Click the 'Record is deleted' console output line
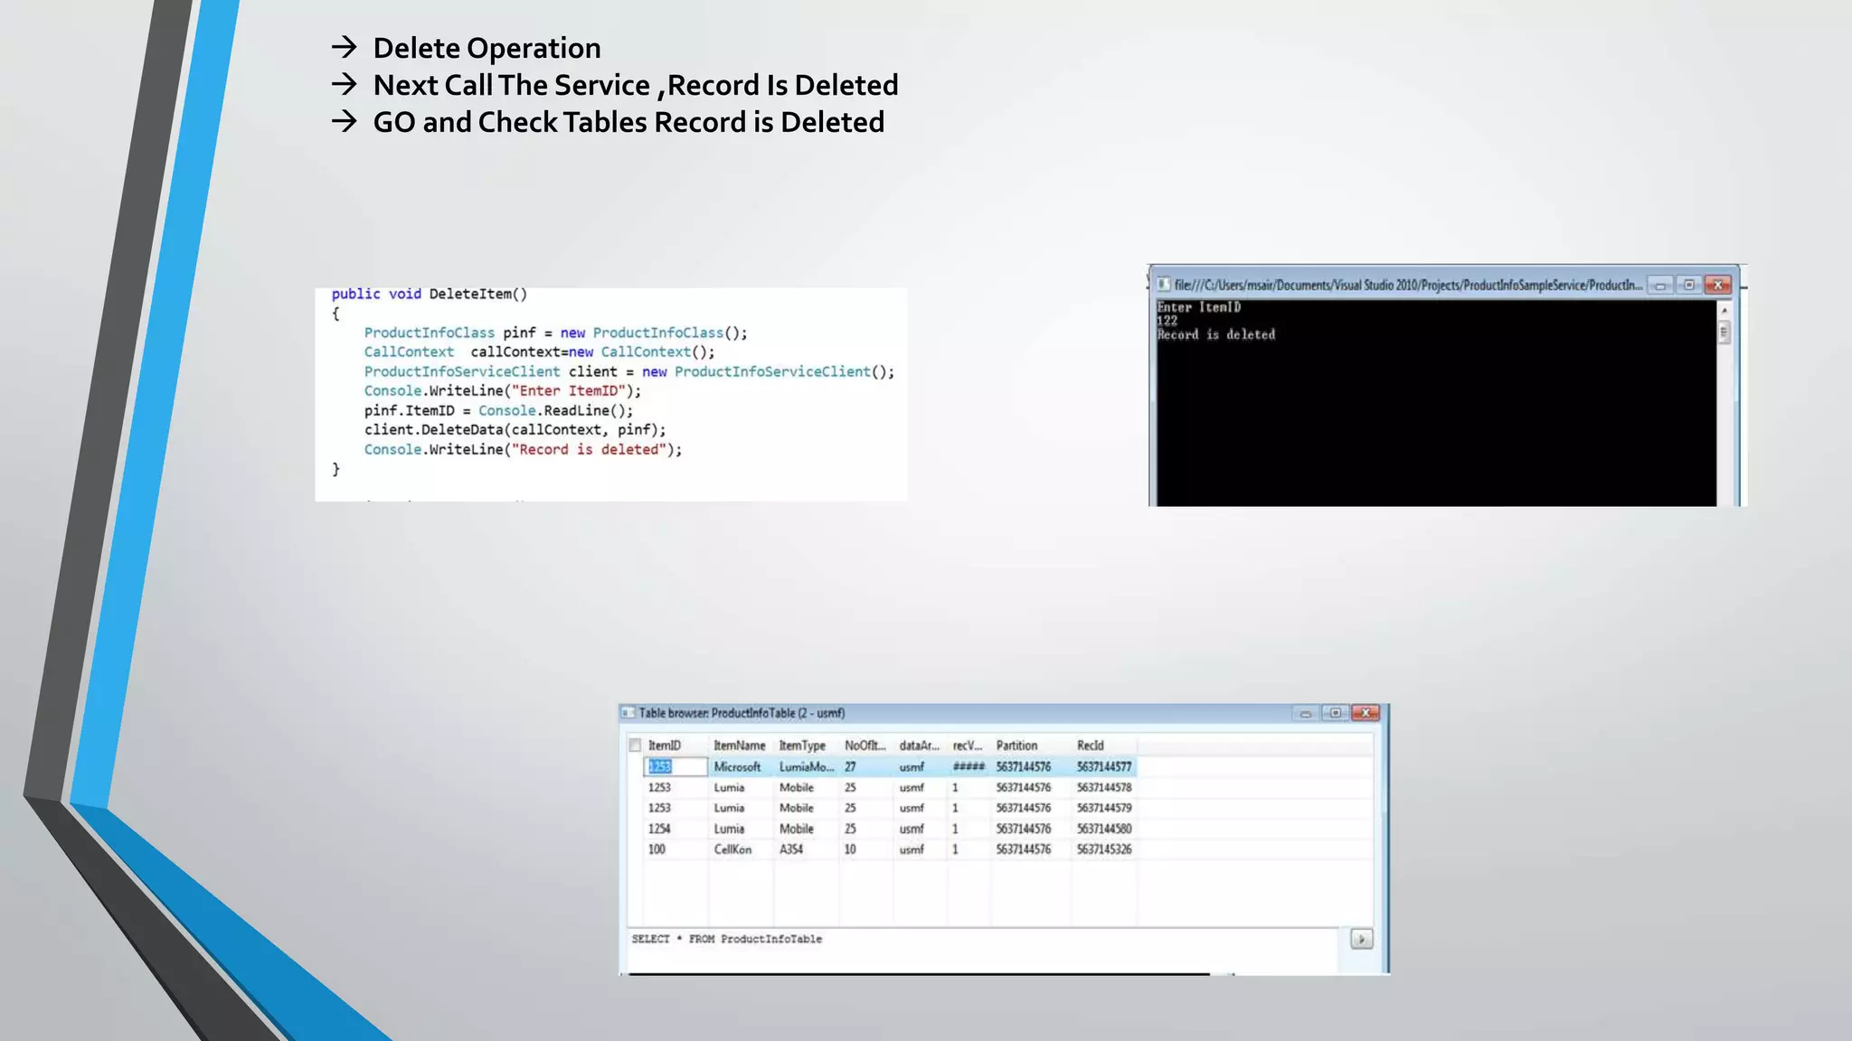The height and width of the screenshot is (1041, 1852). coord(1216,334)
